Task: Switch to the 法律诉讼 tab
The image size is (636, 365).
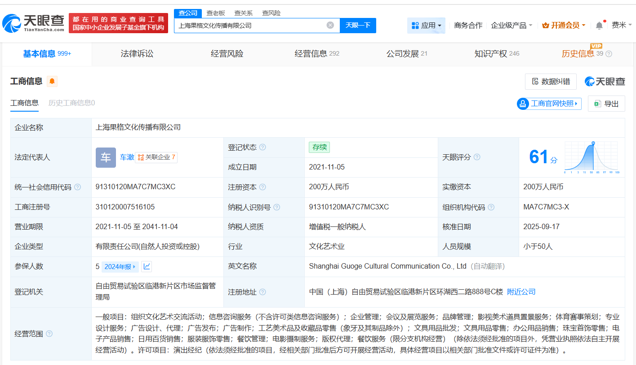Action: (x=137, y=53)
